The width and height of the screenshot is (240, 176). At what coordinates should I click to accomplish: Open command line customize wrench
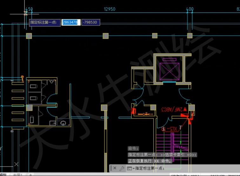click(122, 168)
